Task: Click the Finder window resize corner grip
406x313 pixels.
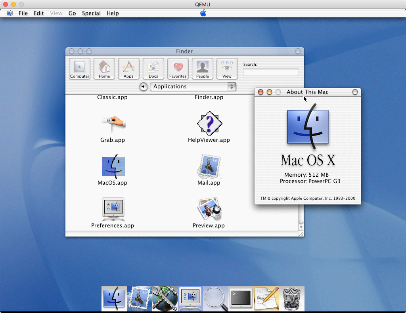Action: pyautogui.click(x=301, y=234)
